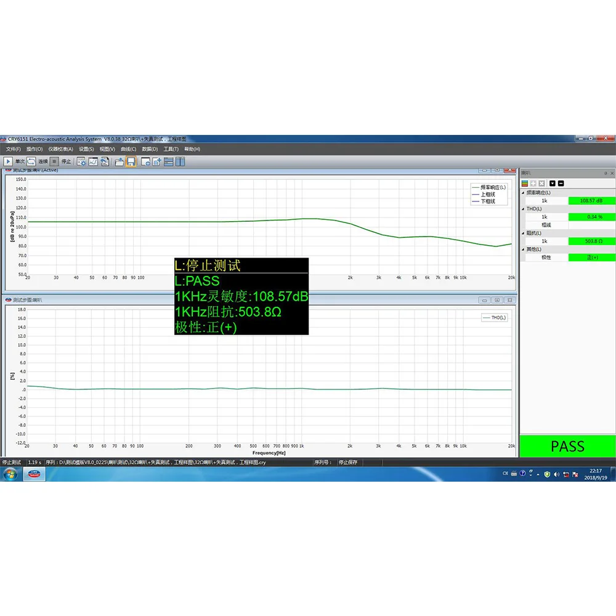
Task: Click the THD(L) legend in lower chart
Action: (x=494, y=317)
